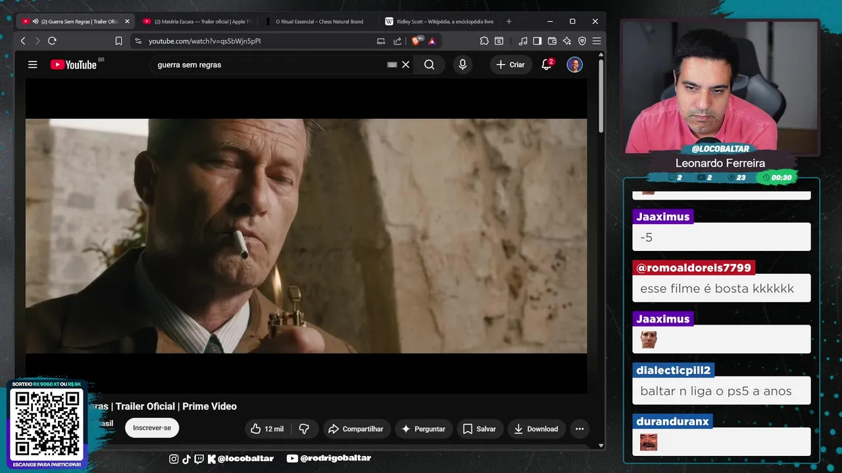842x473 pixels.
Task: Open more actions three-dot menu
Action: 580,429
